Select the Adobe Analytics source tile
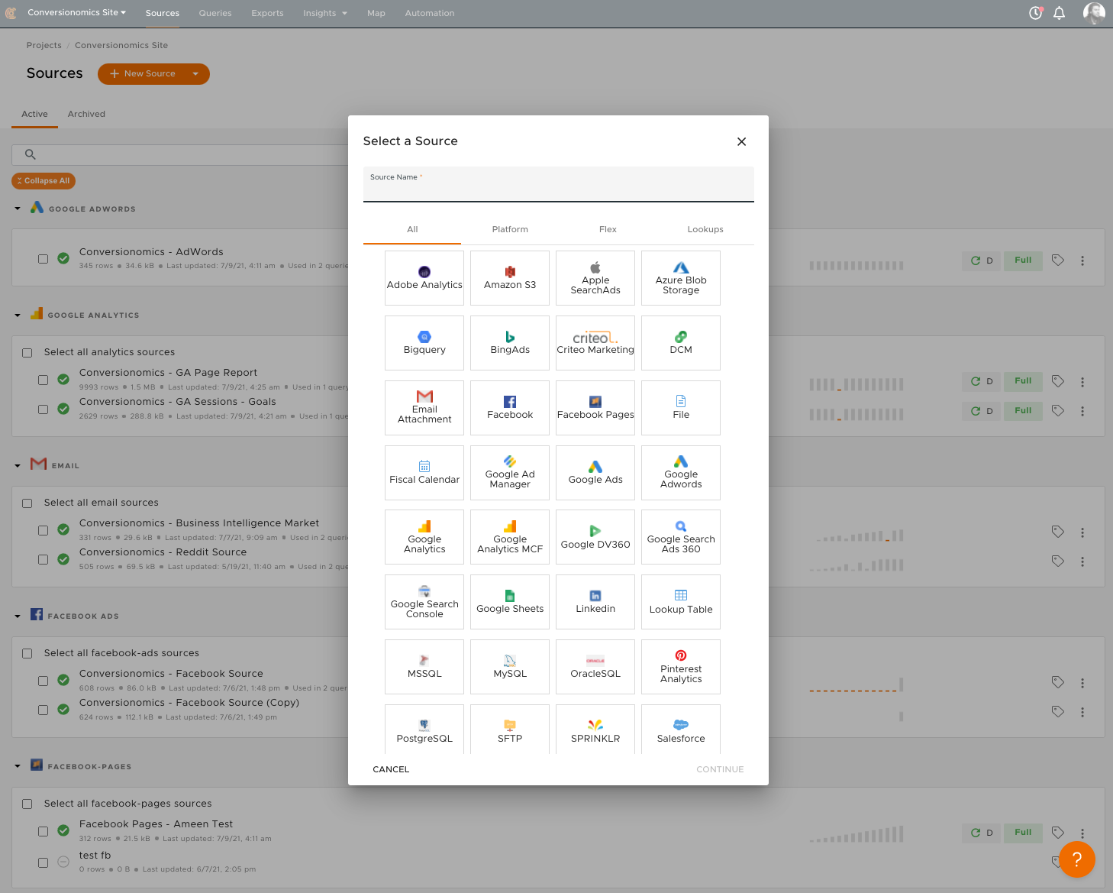This screenshot has height=893, width=1113. [x=424, y=277]
